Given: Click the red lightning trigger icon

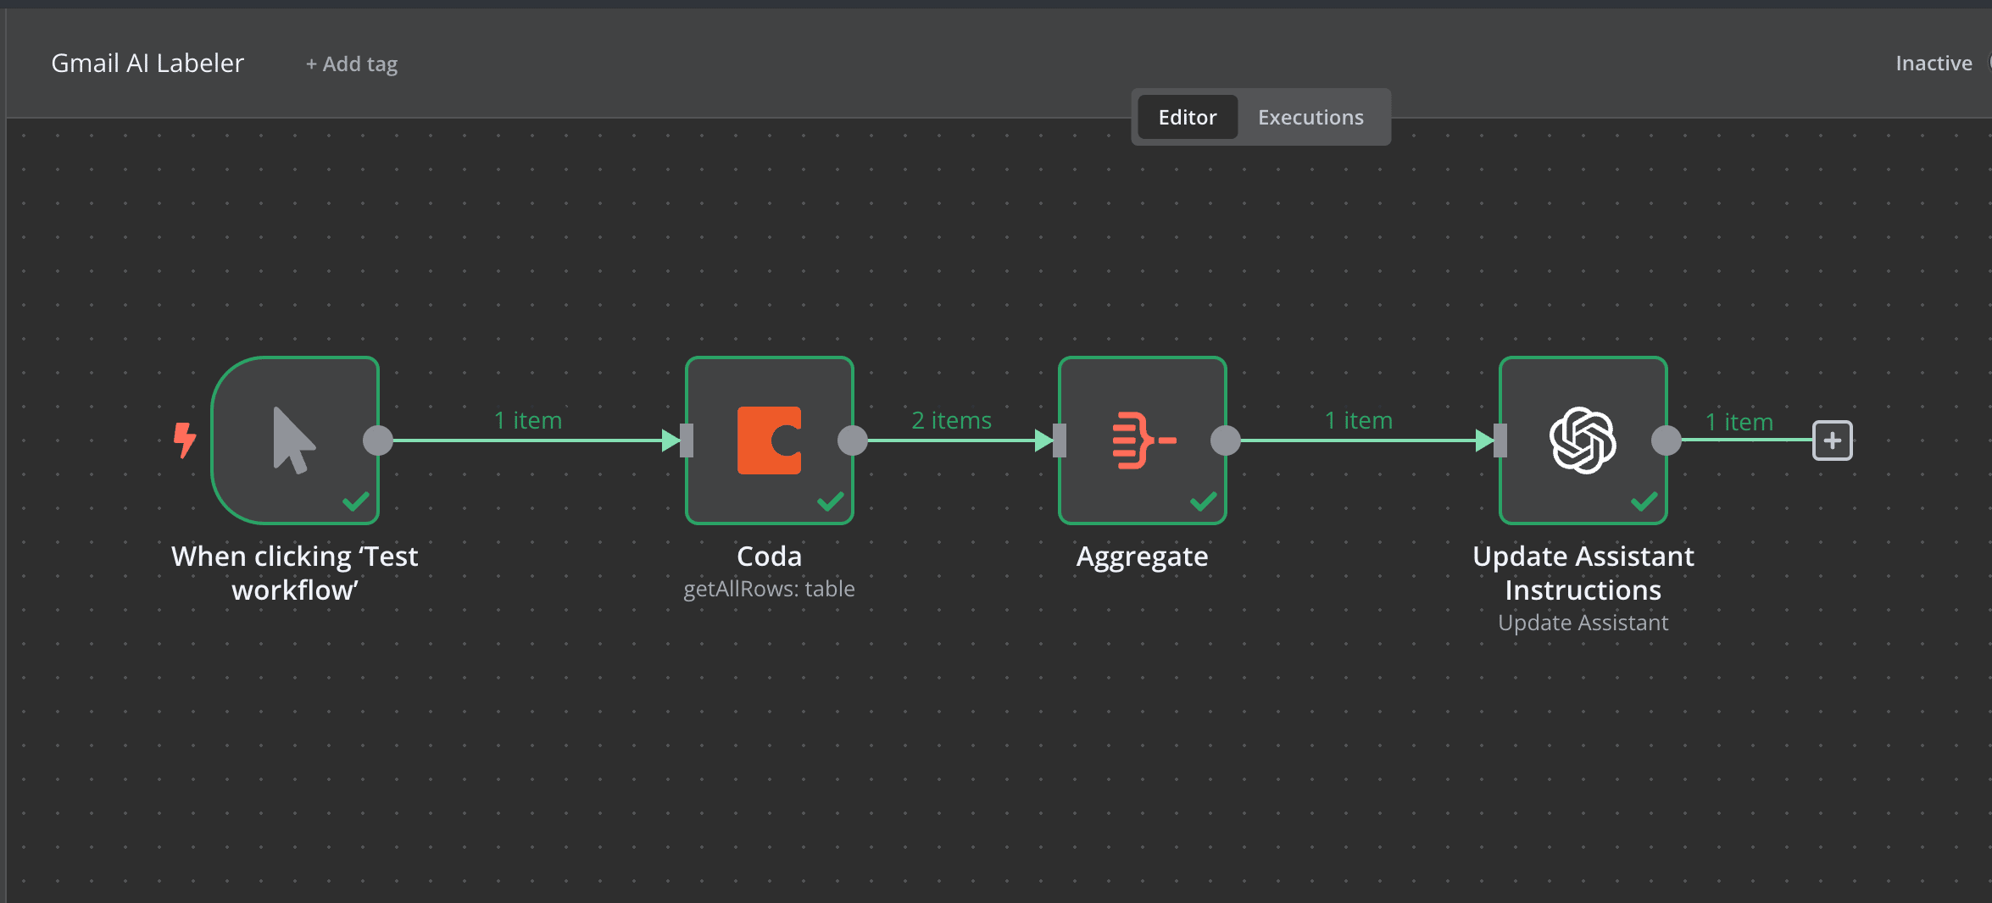Looking at the screenshot, I should click(x=184, y=440).
